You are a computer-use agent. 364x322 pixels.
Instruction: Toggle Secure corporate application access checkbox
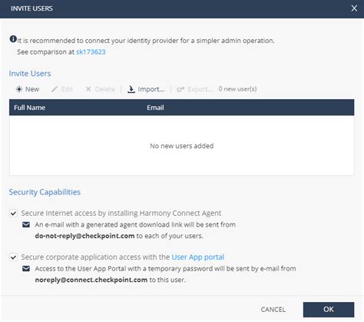(x=13, y=257)
